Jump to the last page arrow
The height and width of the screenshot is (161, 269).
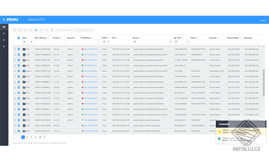tap(35, 137)
